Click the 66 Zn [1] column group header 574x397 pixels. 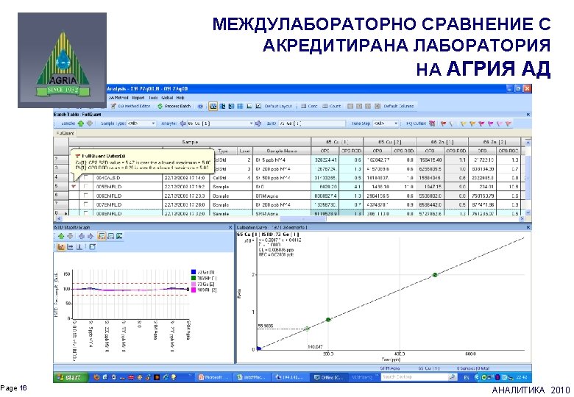pyautogui.click(x=442, y=142)
